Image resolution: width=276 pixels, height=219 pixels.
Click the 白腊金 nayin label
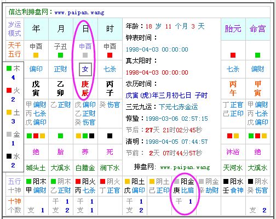85,168
